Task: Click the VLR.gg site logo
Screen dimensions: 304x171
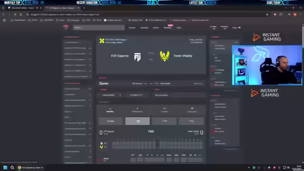Action: pos(66,28)
